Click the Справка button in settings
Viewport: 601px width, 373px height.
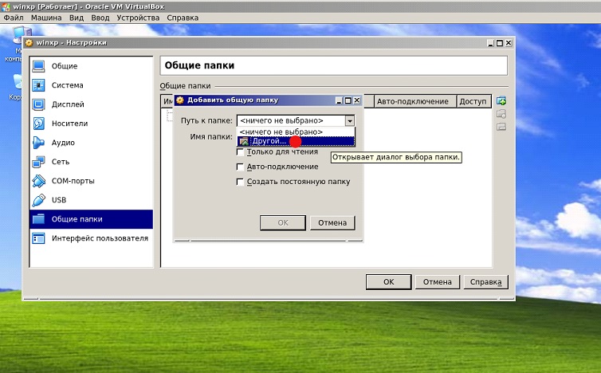click(x=485, y=281)
